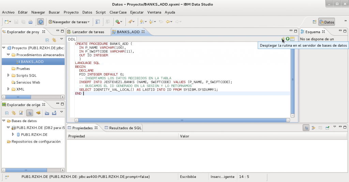
Task: Run the routine with green play icon
Action: pos(288,39)
